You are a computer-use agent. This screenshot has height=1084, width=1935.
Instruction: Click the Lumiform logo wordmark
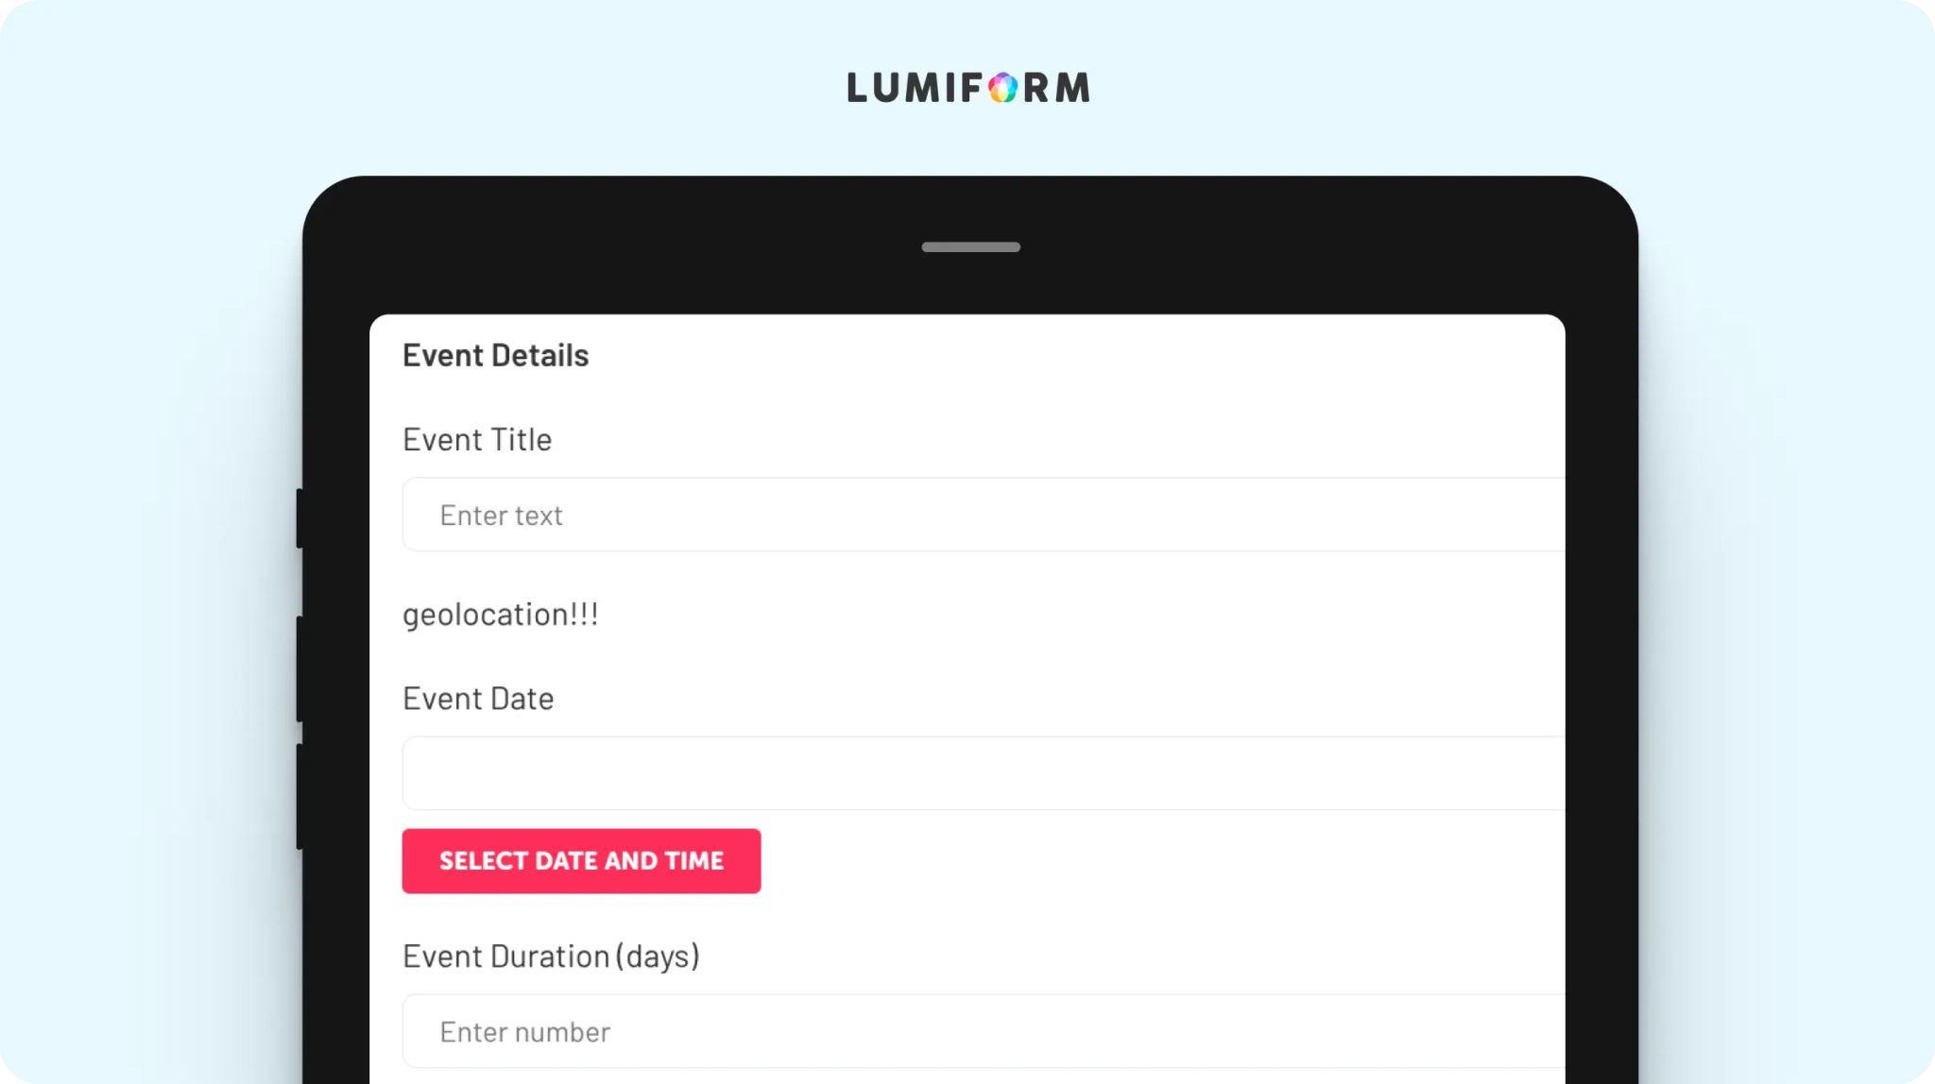968,88
